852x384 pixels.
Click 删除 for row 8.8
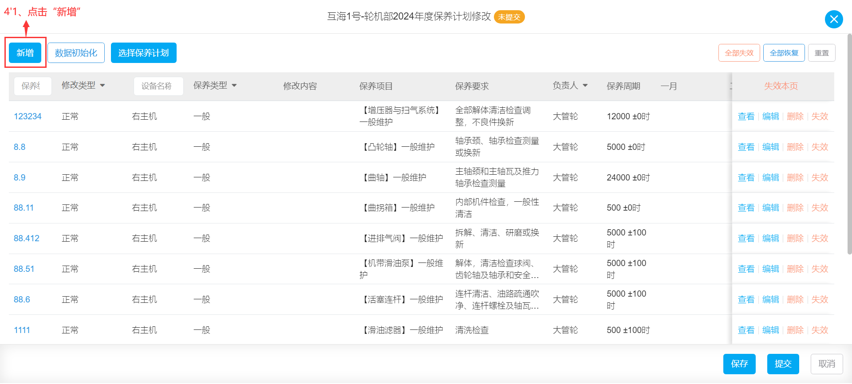click(x=795, y=147)
